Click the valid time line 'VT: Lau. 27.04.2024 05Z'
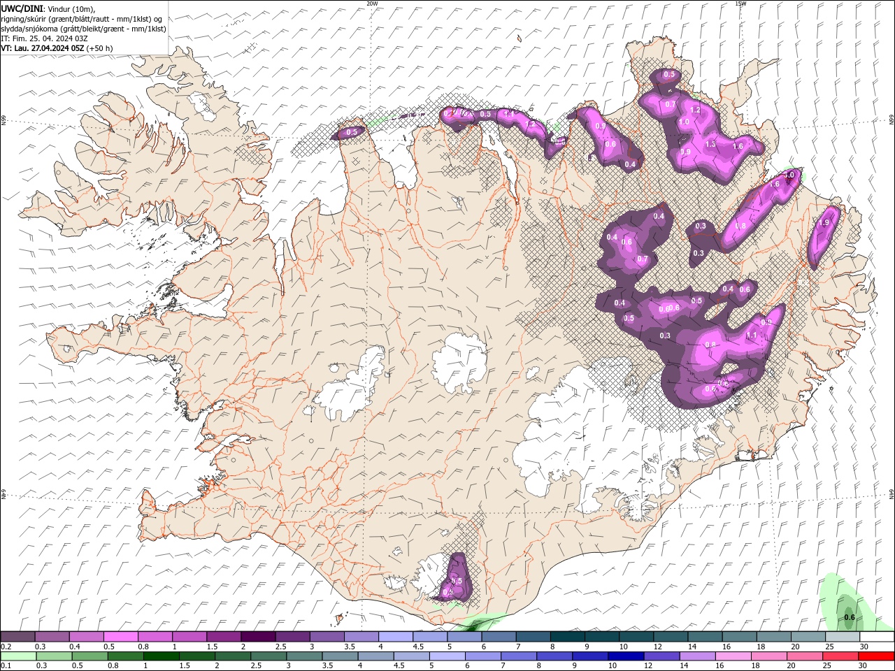 click(43, 48)
